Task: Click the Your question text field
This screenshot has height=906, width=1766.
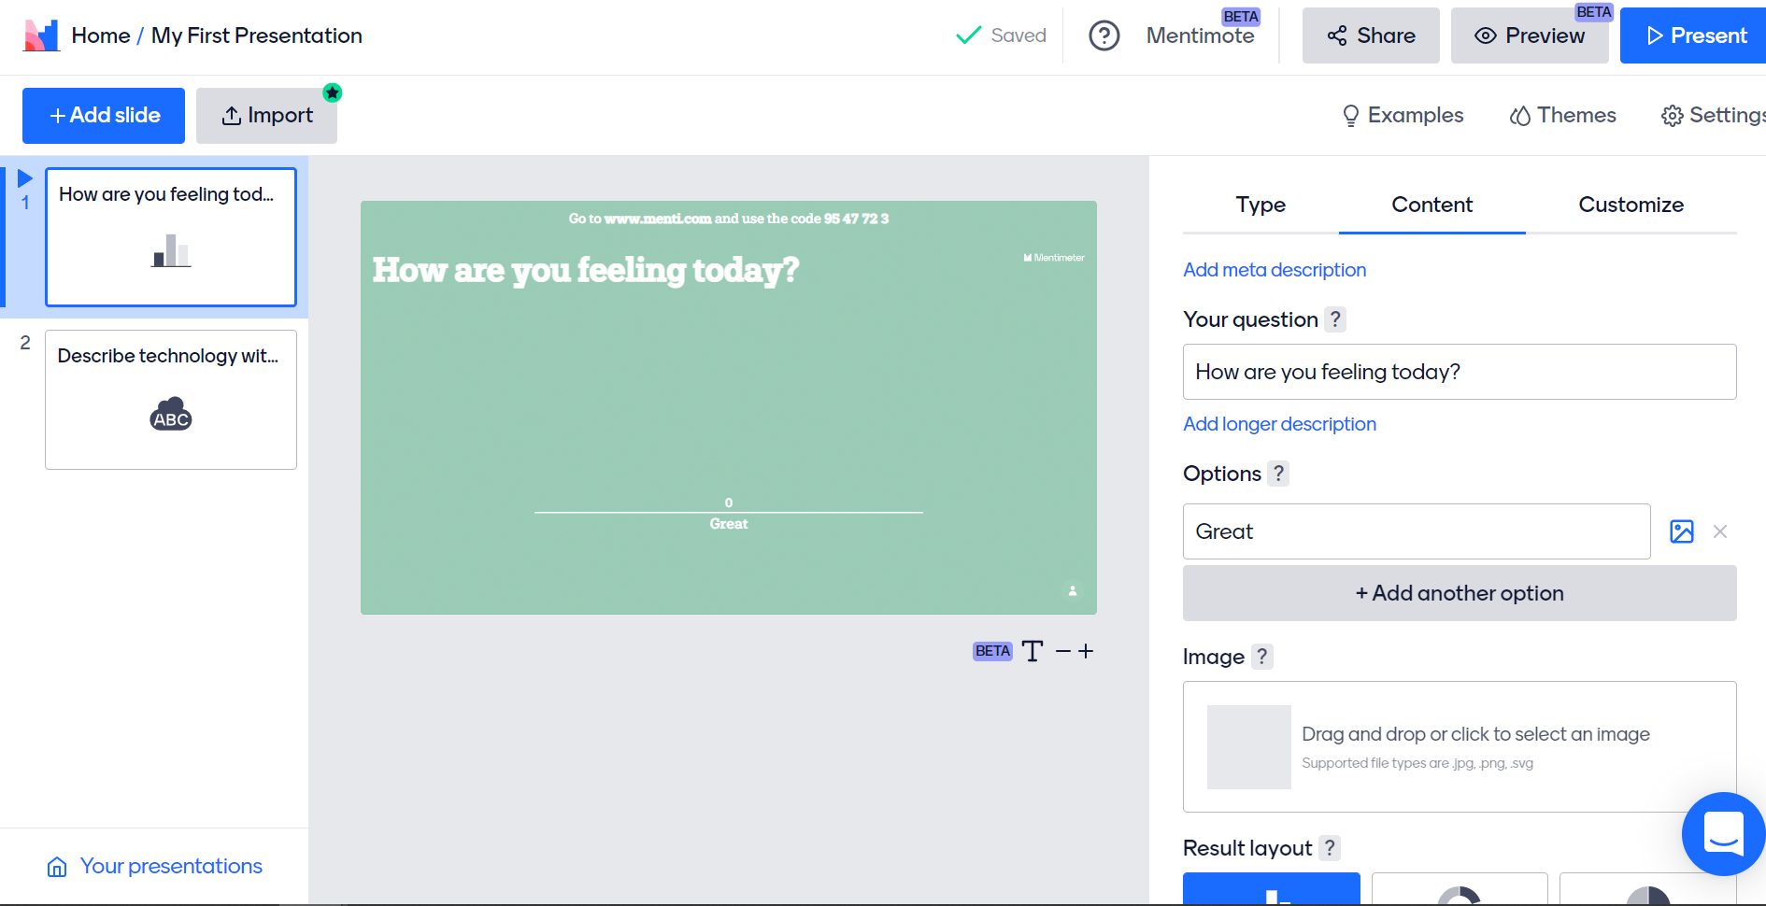Action: [1459, 372]
